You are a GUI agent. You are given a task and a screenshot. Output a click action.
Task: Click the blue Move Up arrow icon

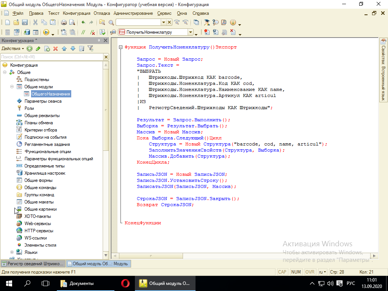pyautogui.click(x=64, y=48)
